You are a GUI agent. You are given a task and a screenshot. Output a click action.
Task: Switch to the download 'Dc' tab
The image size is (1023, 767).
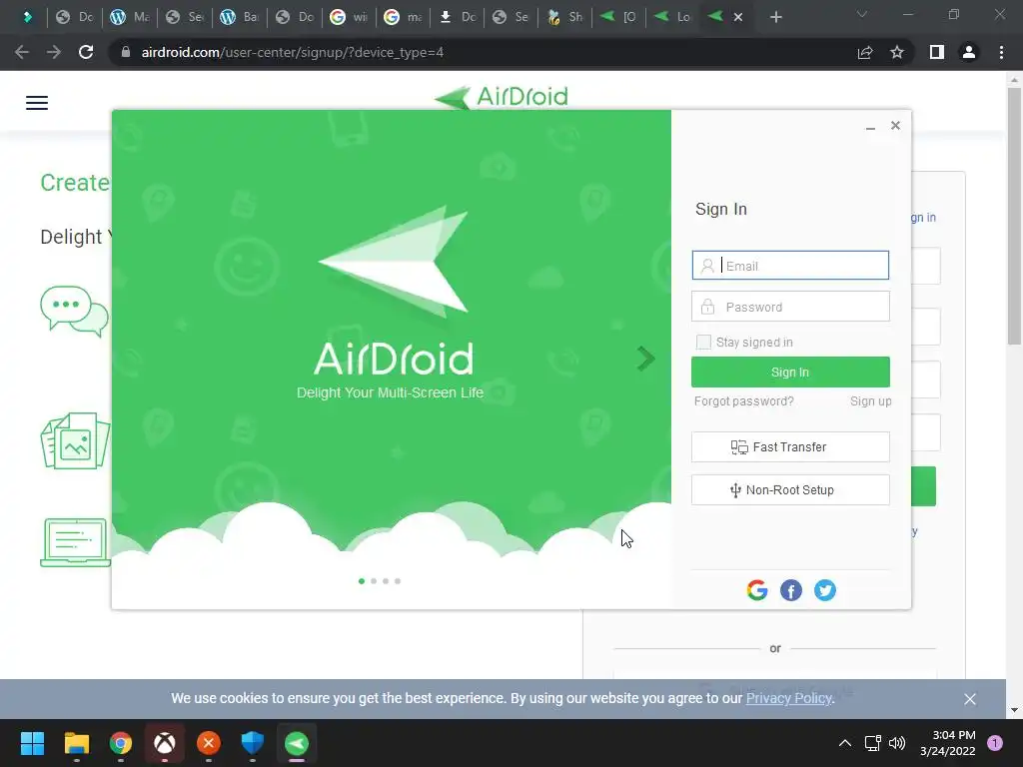[458, 17]
